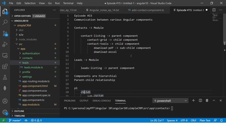Change Plain Text language mode
The image size is (226, 127).
205,120
